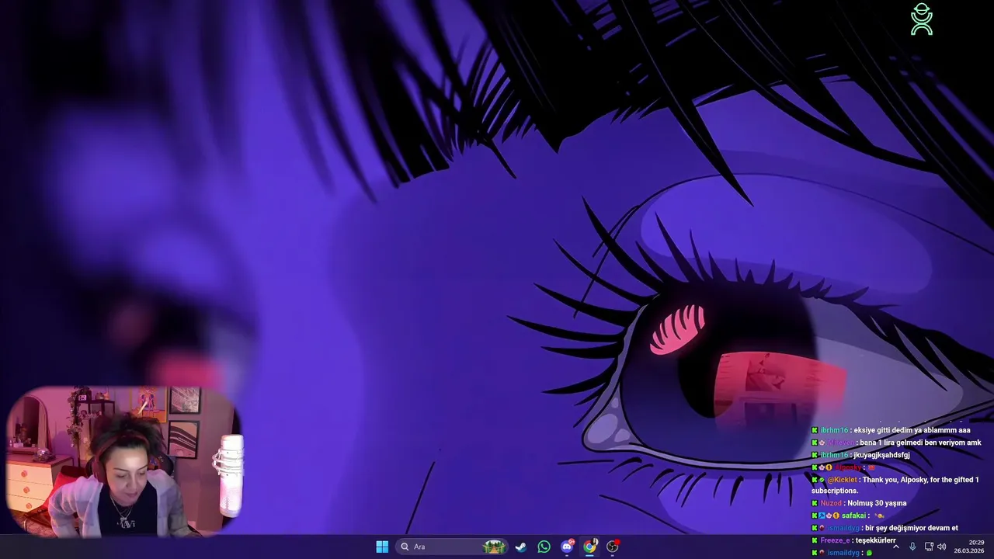Click chat message "eksiye gitti dedim ya ablammm aaa"

pos(912,430)
